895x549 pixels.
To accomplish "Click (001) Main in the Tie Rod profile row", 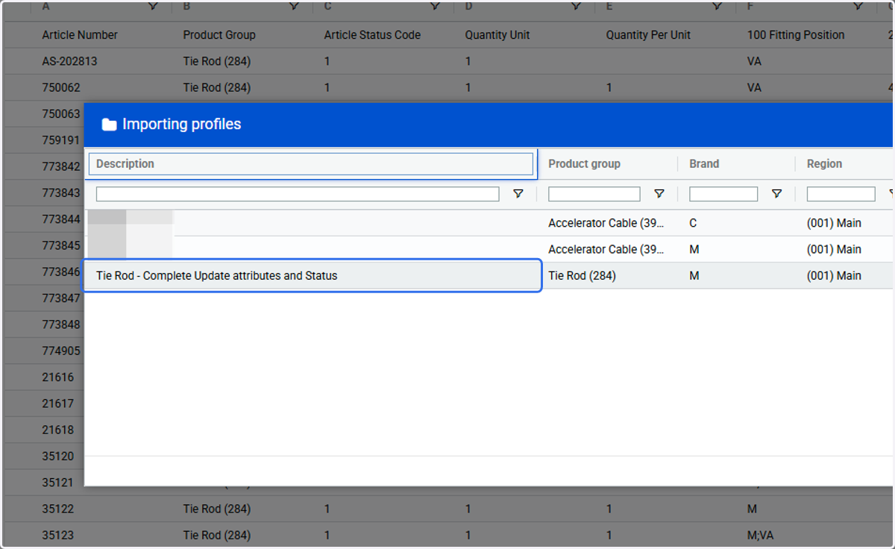I will click(834, 276).
